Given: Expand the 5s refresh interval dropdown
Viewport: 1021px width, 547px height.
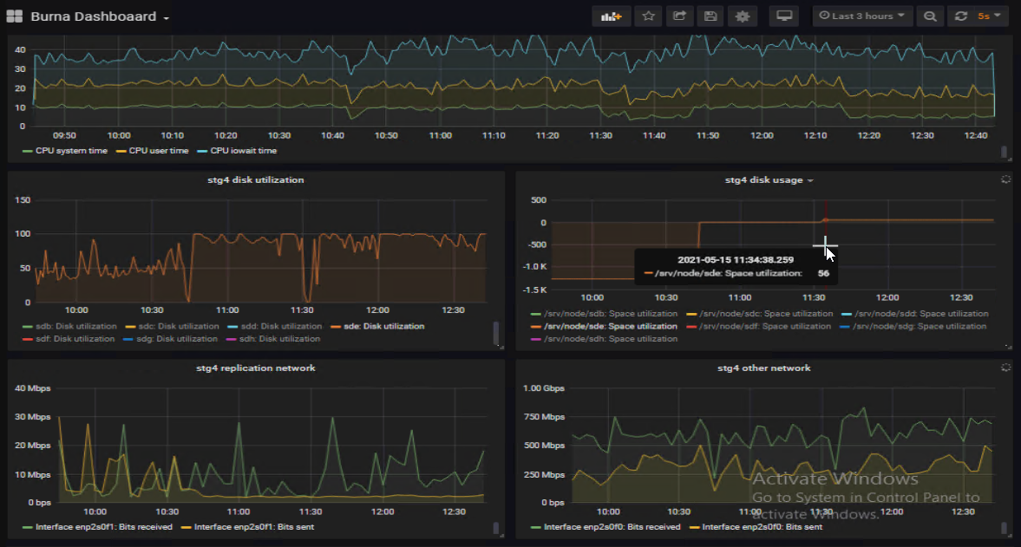Looking at the screenshot, I should click(989, 16).
